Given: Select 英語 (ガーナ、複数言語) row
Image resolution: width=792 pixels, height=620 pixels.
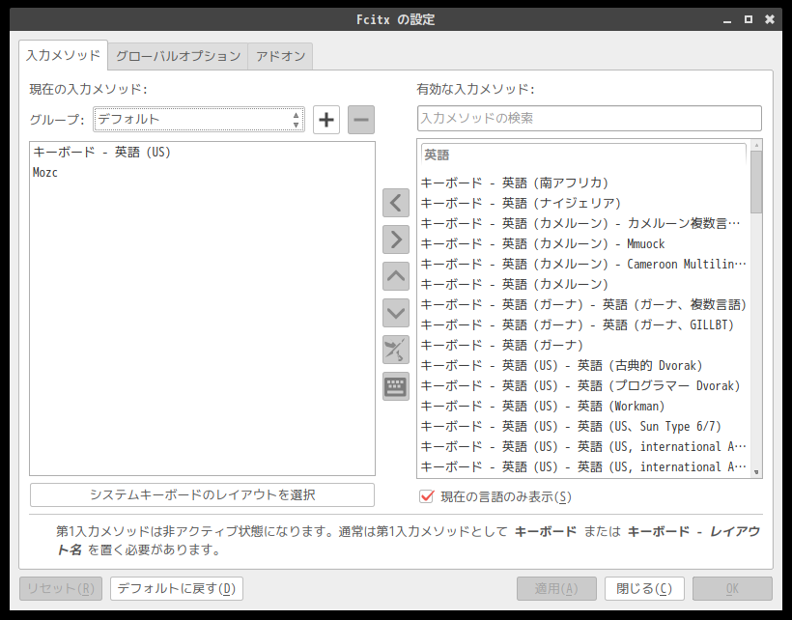Looking at the screenshot, I should coord(583,304).
